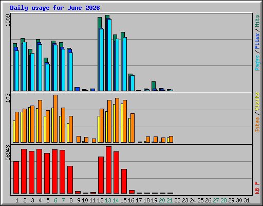263x206 pixels.
Task: Click day label 22 on the axis
Action: (x=177, y=200)
